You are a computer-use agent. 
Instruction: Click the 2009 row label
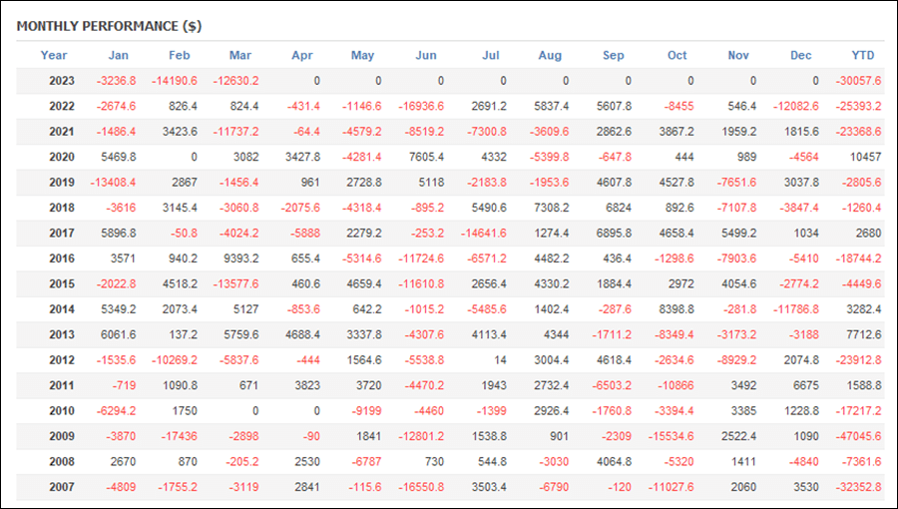[62, 436]
